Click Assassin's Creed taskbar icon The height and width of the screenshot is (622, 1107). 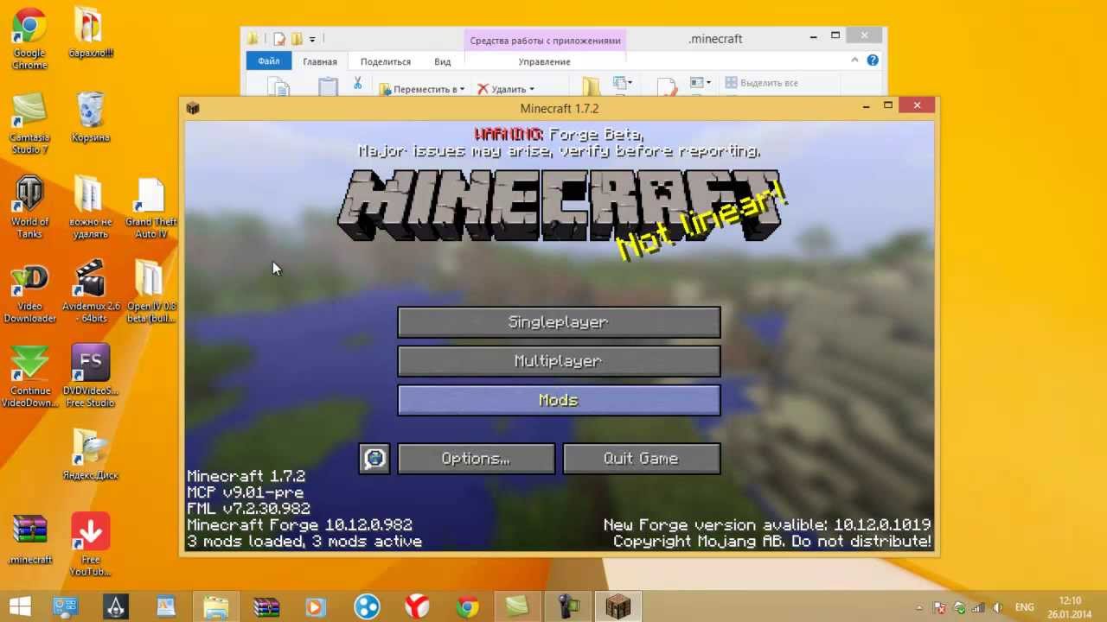tap(115, 606)
